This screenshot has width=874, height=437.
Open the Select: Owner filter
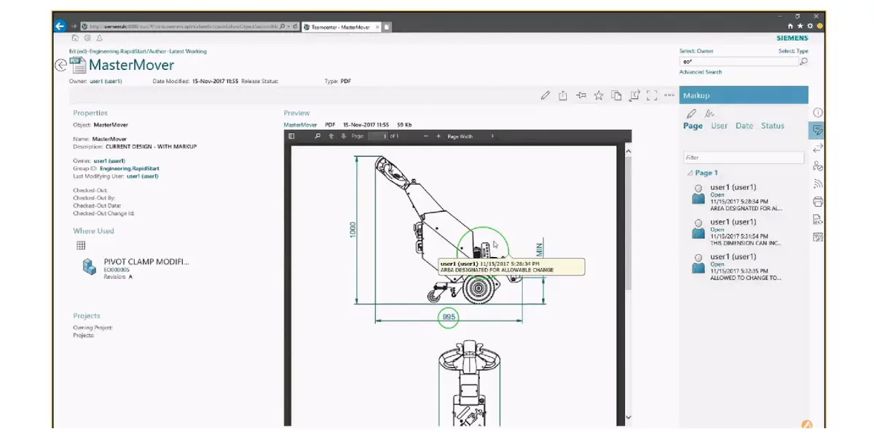click(696, 51)
